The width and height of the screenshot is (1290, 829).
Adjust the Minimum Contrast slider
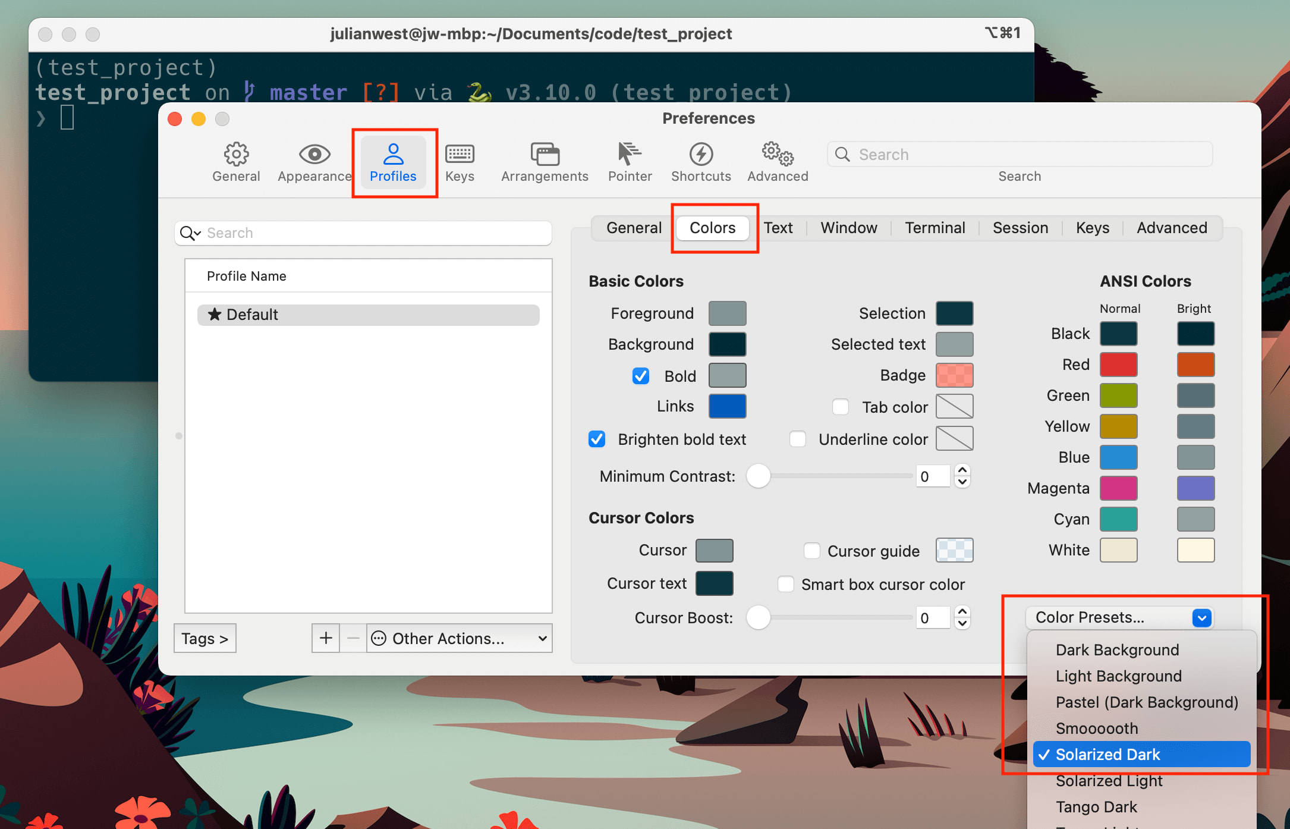(x=760, y=476)
